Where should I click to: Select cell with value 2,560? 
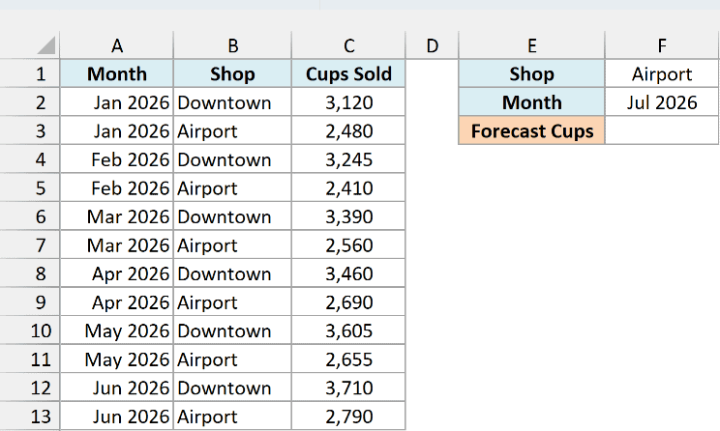tap(348, 244)
